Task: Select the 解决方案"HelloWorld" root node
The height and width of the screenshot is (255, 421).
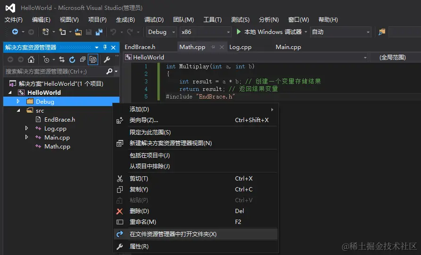Action: coord(61,83)
